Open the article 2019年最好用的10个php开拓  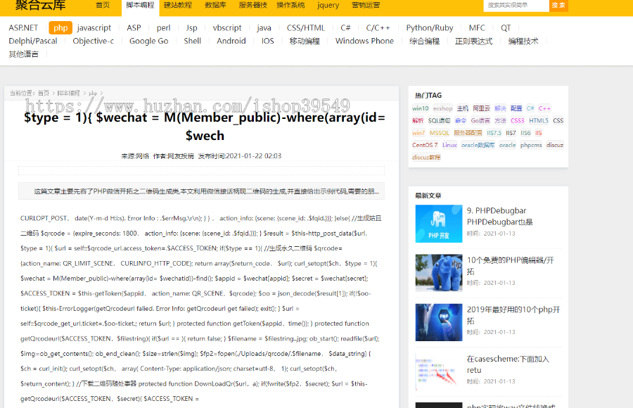pos(513,314)
